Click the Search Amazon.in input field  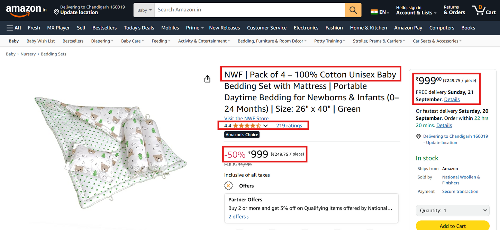click(250, 10)
